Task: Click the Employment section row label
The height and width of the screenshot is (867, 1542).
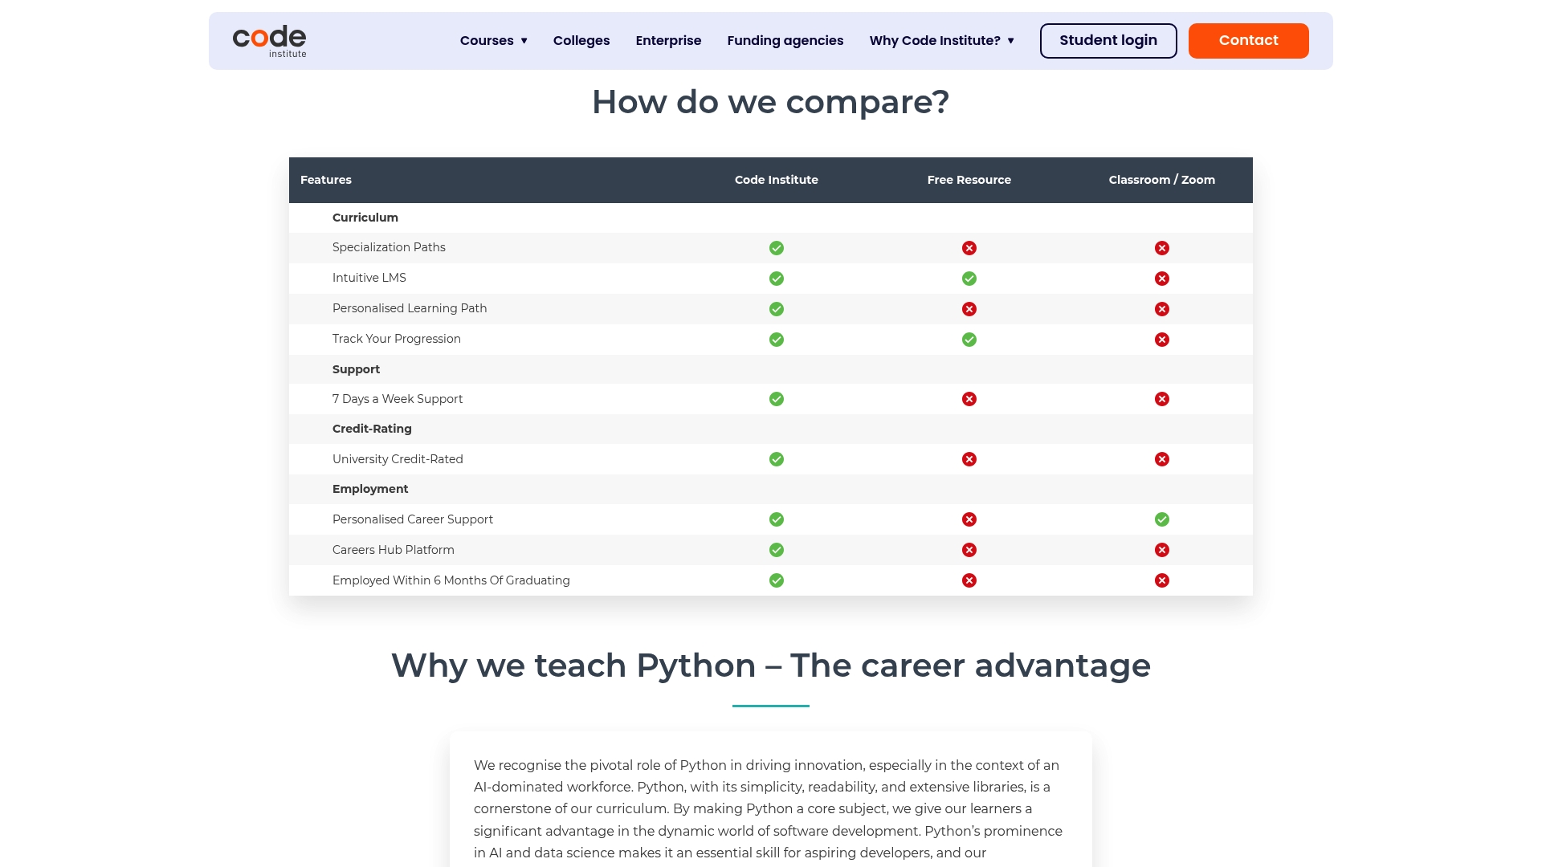Action: pos(370,489)
